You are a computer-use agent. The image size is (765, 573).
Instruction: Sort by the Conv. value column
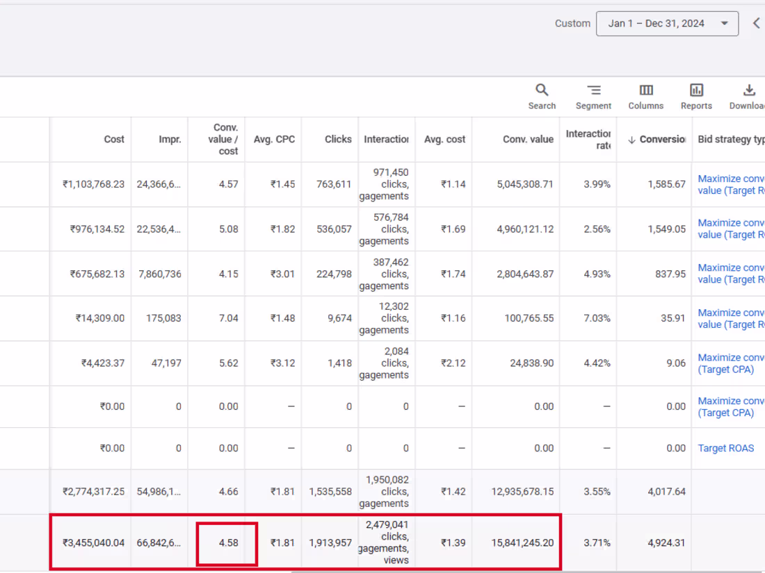coord(527,139)
